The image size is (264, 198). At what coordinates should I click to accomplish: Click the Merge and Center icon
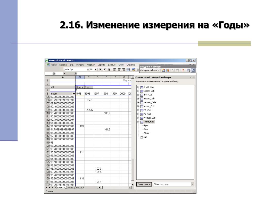[128, 69]
